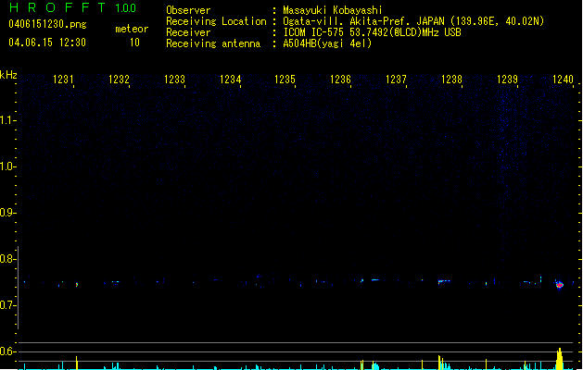
Task: Click the Receiving antenna field label
Action: tap(213, 43)
